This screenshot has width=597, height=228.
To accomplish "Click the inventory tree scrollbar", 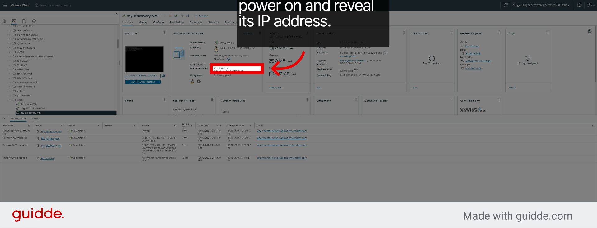I will tap(118, 43).
